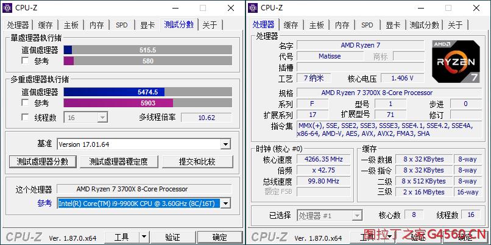
Task: Minimize the left CPU-Z window
Action: [x=175, y=8]
